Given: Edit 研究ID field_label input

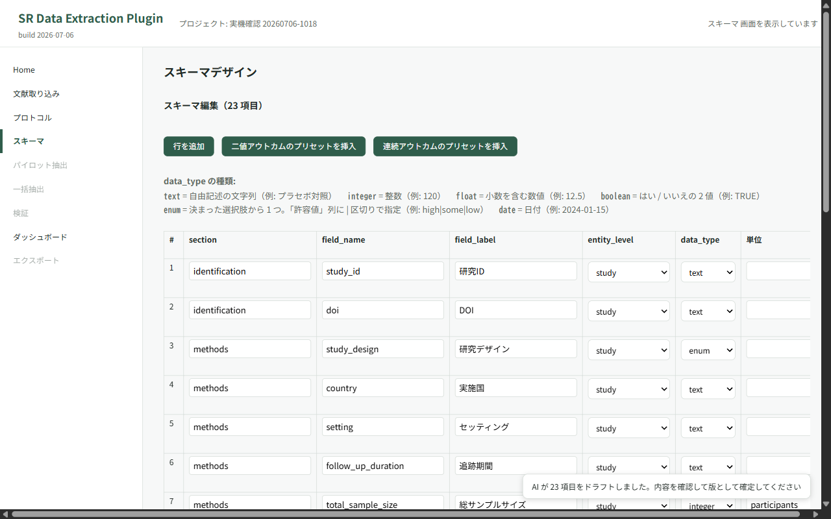Looking at the screenshot, I should pos(516,271).
